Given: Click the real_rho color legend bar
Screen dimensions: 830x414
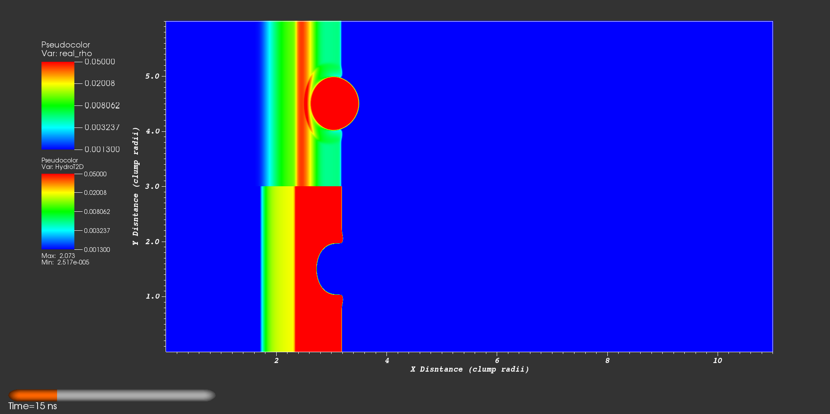Looking at the screenshot, I should pos(58,106).
